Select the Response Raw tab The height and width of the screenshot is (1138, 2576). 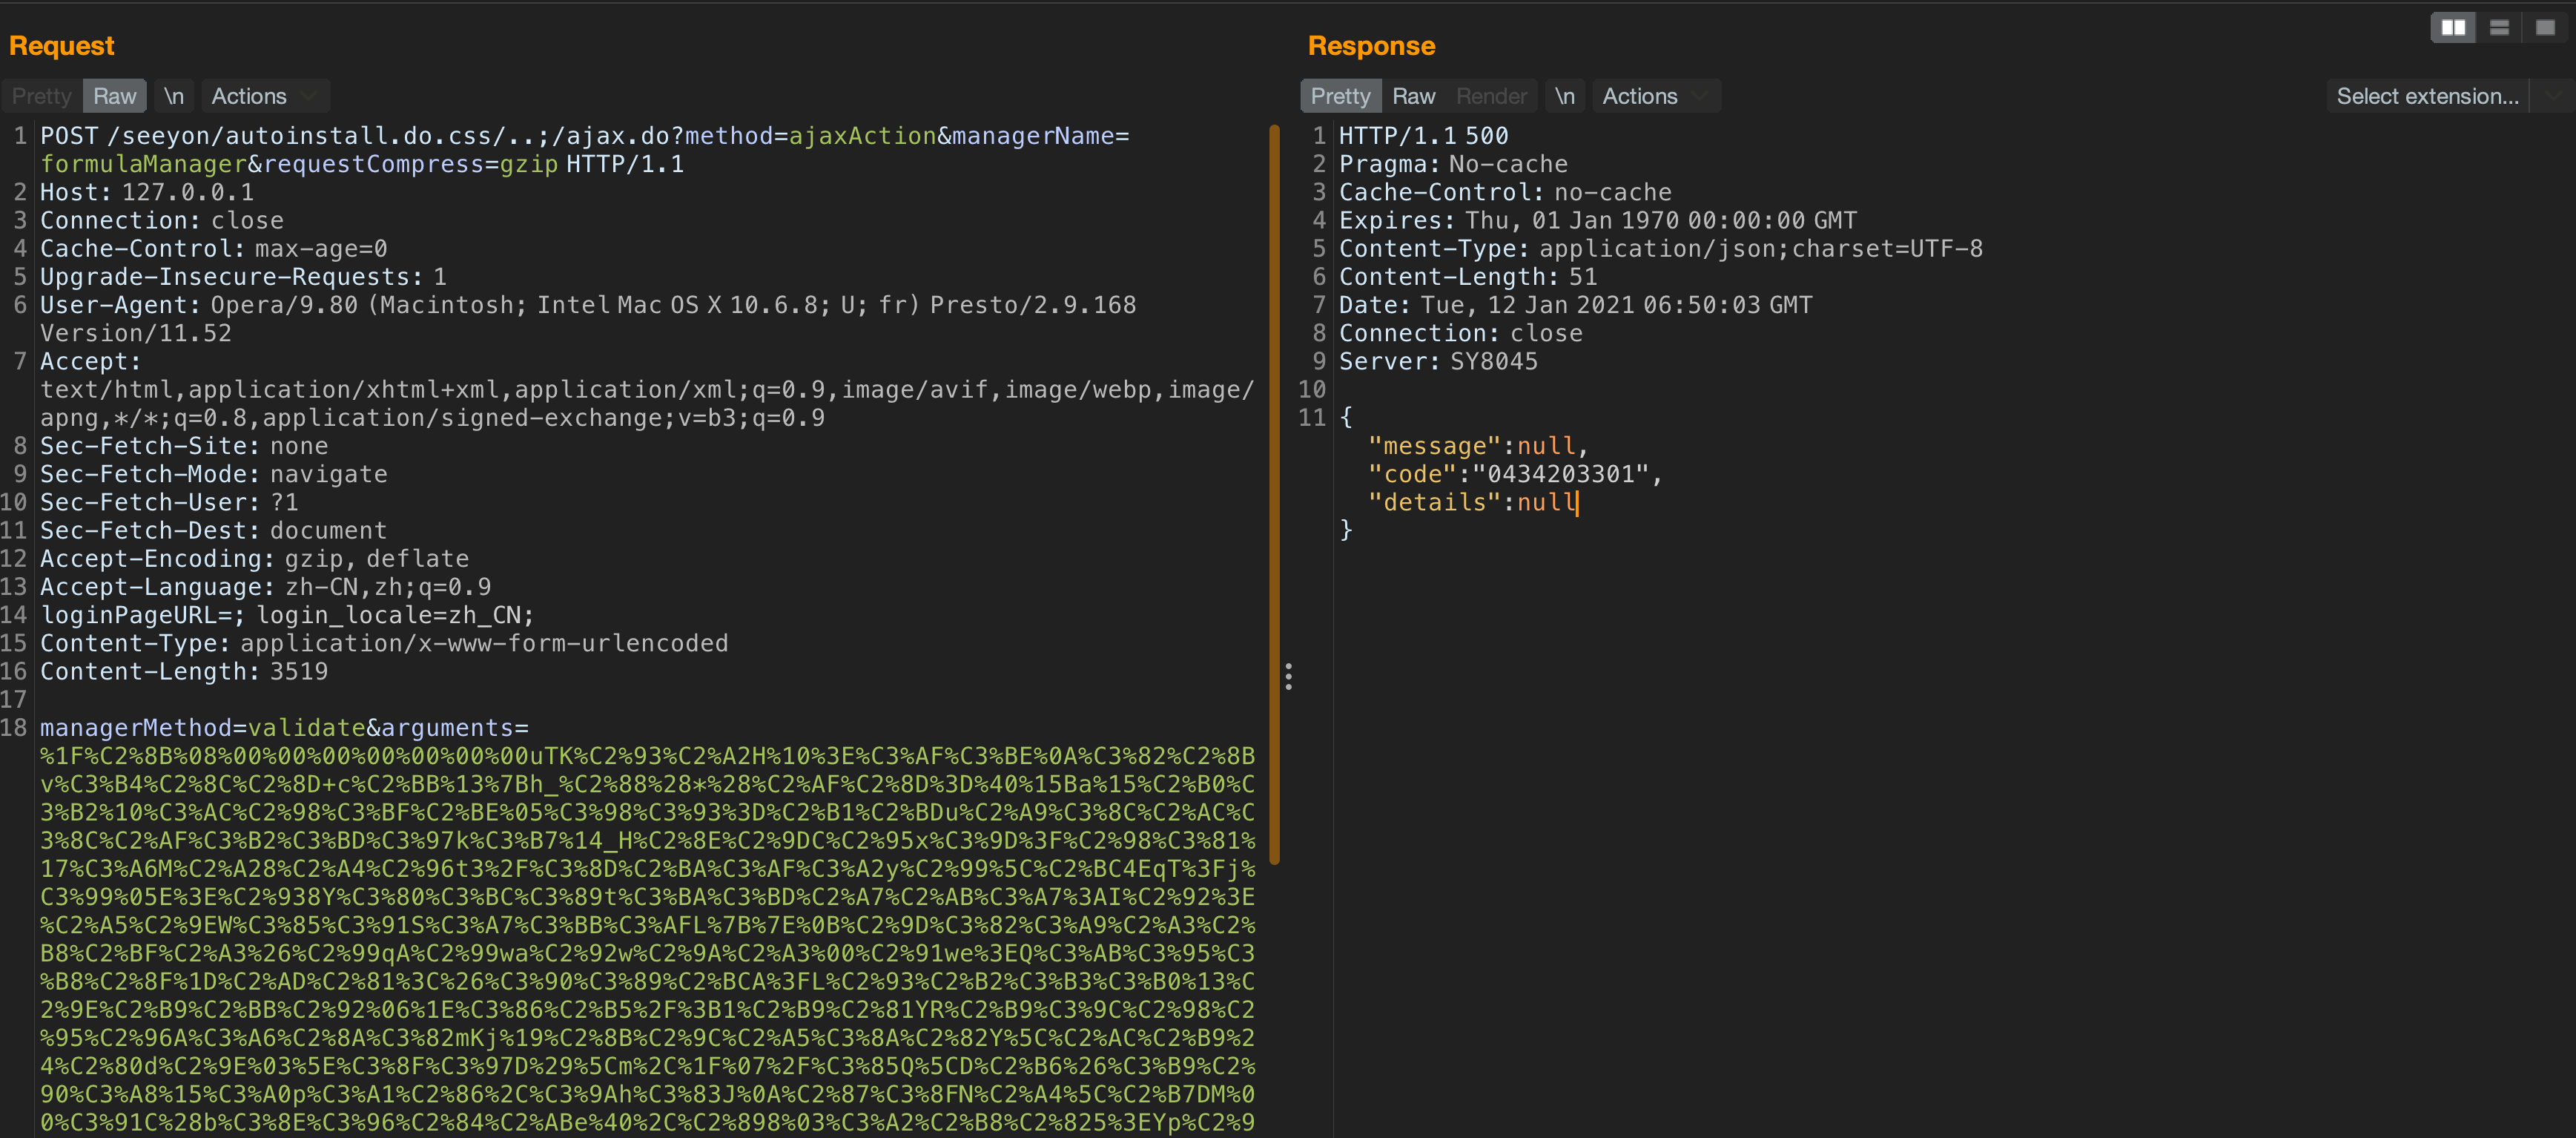click(1413, 96)
